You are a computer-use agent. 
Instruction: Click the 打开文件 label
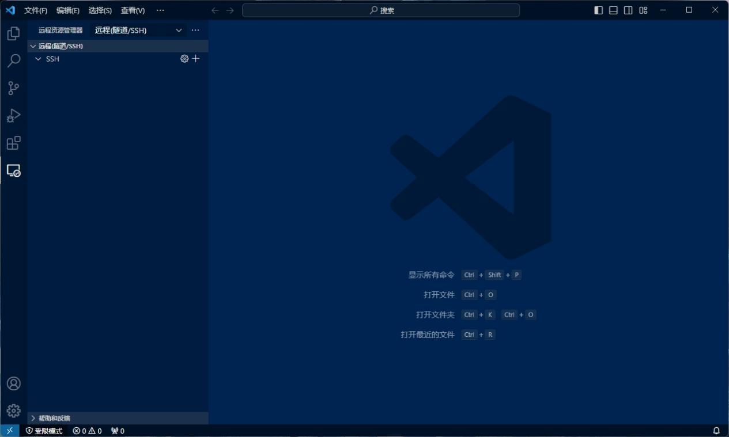click(439, 295)
